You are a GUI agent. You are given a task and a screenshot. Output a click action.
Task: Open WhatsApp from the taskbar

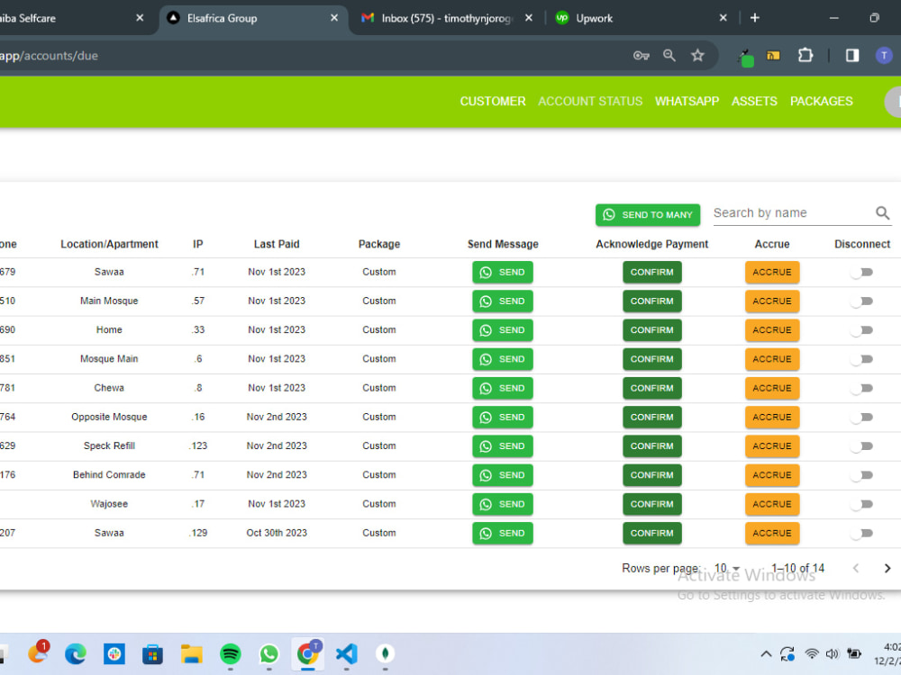(268, 653)
